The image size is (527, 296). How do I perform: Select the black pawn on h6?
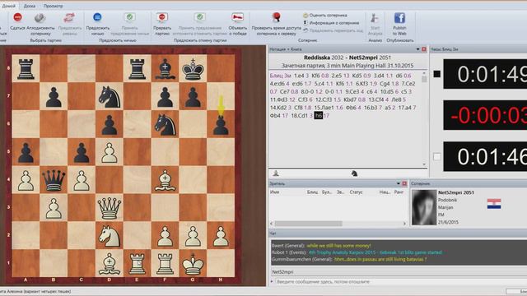click(x=221, y=125)
